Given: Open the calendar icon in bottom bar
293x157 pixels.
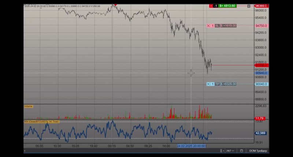Looking at the screenshot, I should coord(241,151).
